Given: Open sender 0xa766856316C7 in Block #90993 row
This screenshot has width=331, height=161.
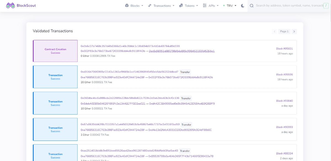Looking at the screenshot, I should coord(113,130).
